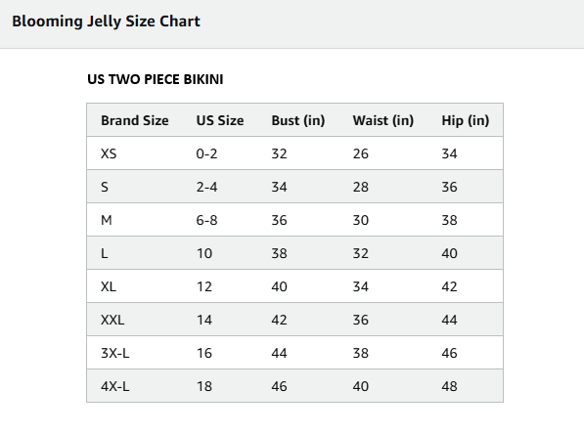Click the US Size column header
The width and height of the screenshot is (584, 434).
coord(220,120)
